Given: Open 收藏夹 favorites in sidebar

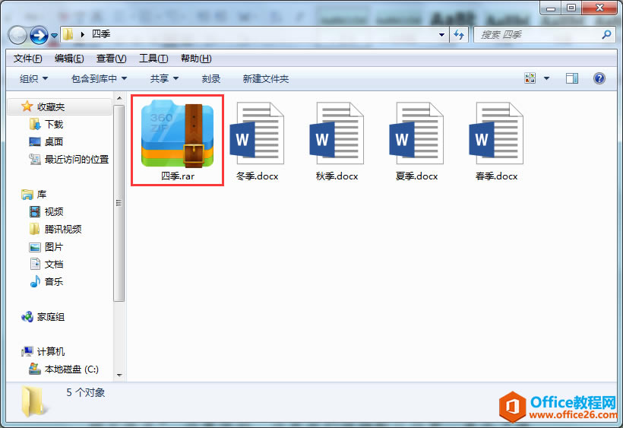Looking at the screenshot, I should click(51, 107).
